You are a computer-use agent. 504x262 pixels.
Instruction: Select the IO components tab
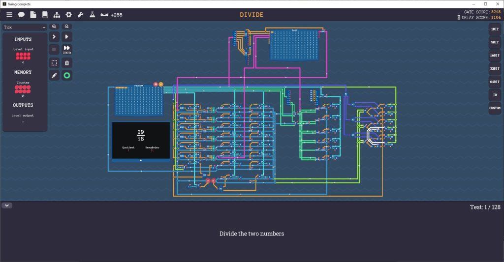(494, 94)
